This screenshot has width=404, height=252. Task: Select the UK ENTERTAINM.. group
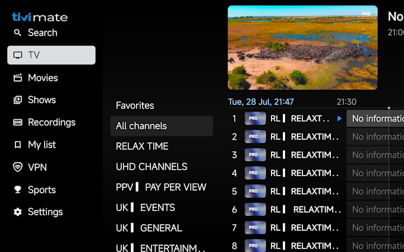160,248
